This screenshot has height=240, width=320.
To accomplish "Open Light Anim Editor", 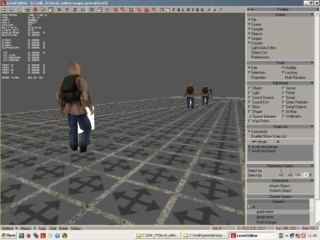I will 264,48.
